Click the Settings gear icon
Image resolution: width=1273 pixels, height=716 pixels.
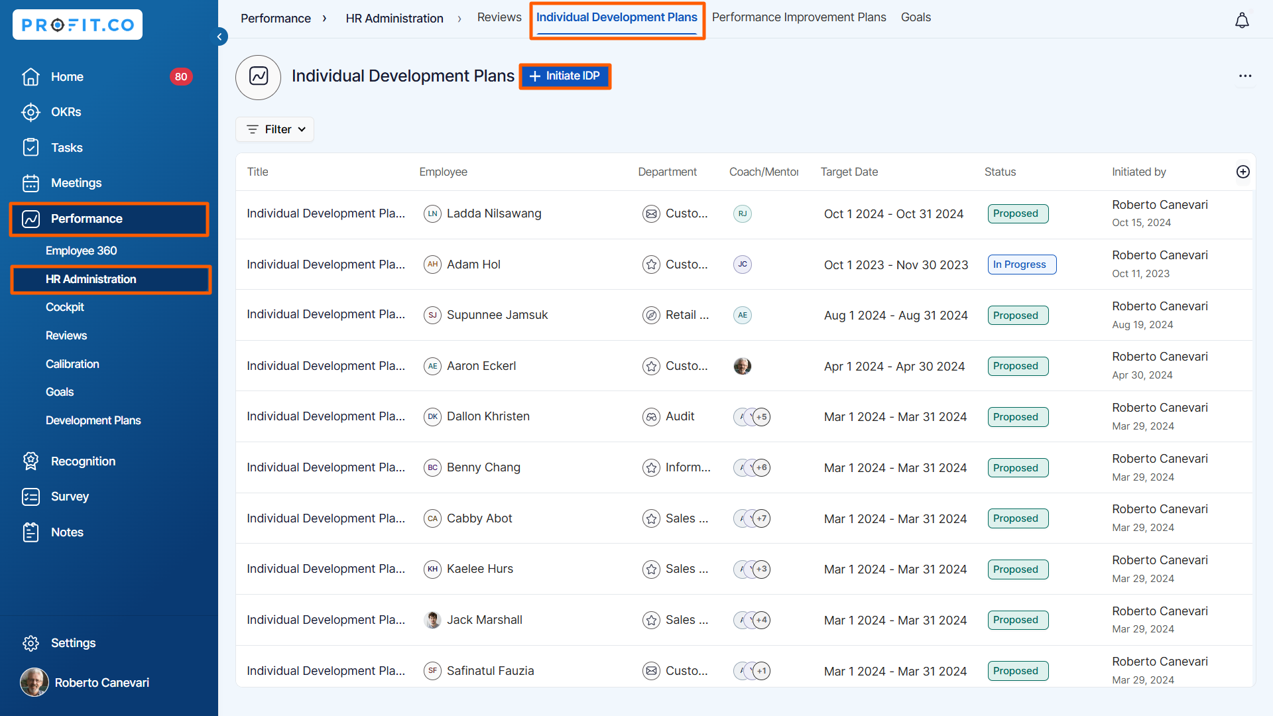pyautogui.click(x=30, y=643)
